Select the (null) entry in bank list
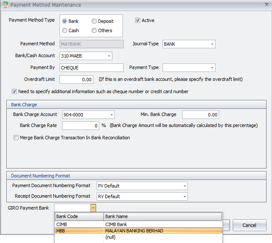272x243 pixels. click(110, 237)
